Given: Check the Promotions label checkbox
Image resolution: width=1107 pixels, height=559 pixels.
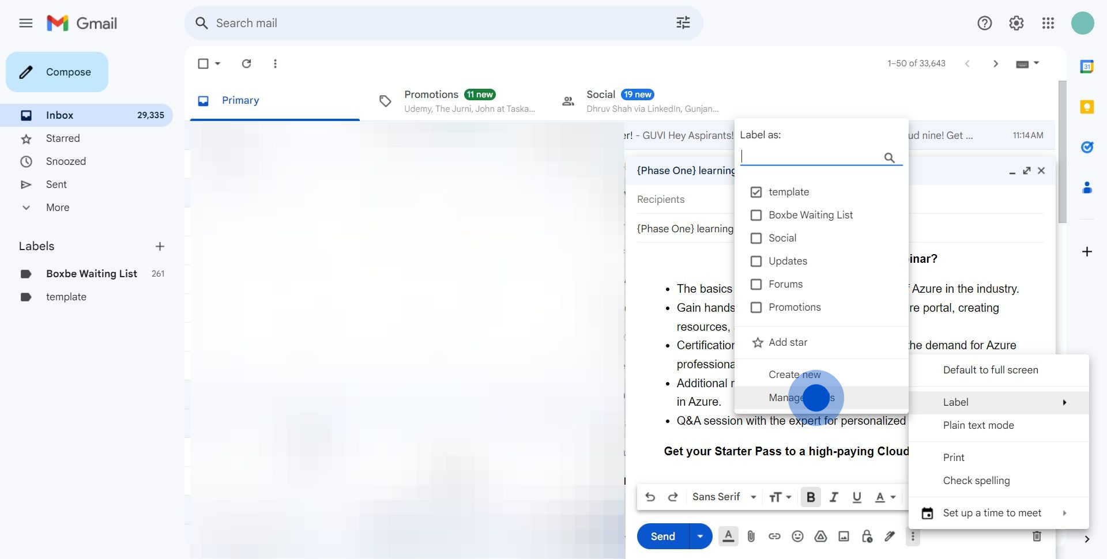Looking at the screenshot, I should tap(756, 307).
